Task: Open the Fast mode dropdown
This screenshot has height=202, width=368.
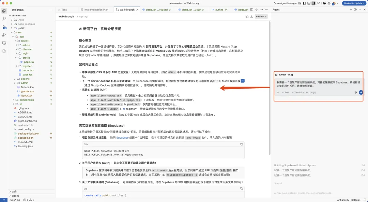Action: (286, 92)
